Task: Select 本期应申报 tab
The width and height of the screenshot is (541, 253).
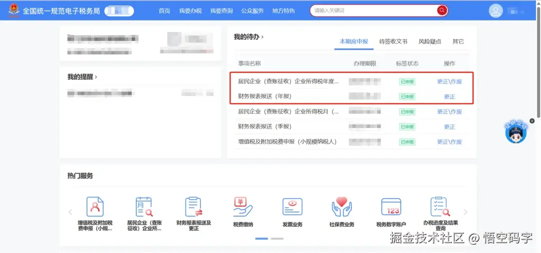Action: coord(354,41)
